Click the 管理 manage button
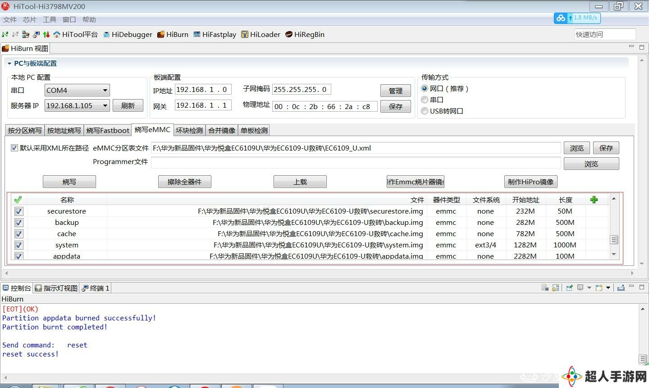The height and width of the screenshot is (388, 649). coord(396,91)
